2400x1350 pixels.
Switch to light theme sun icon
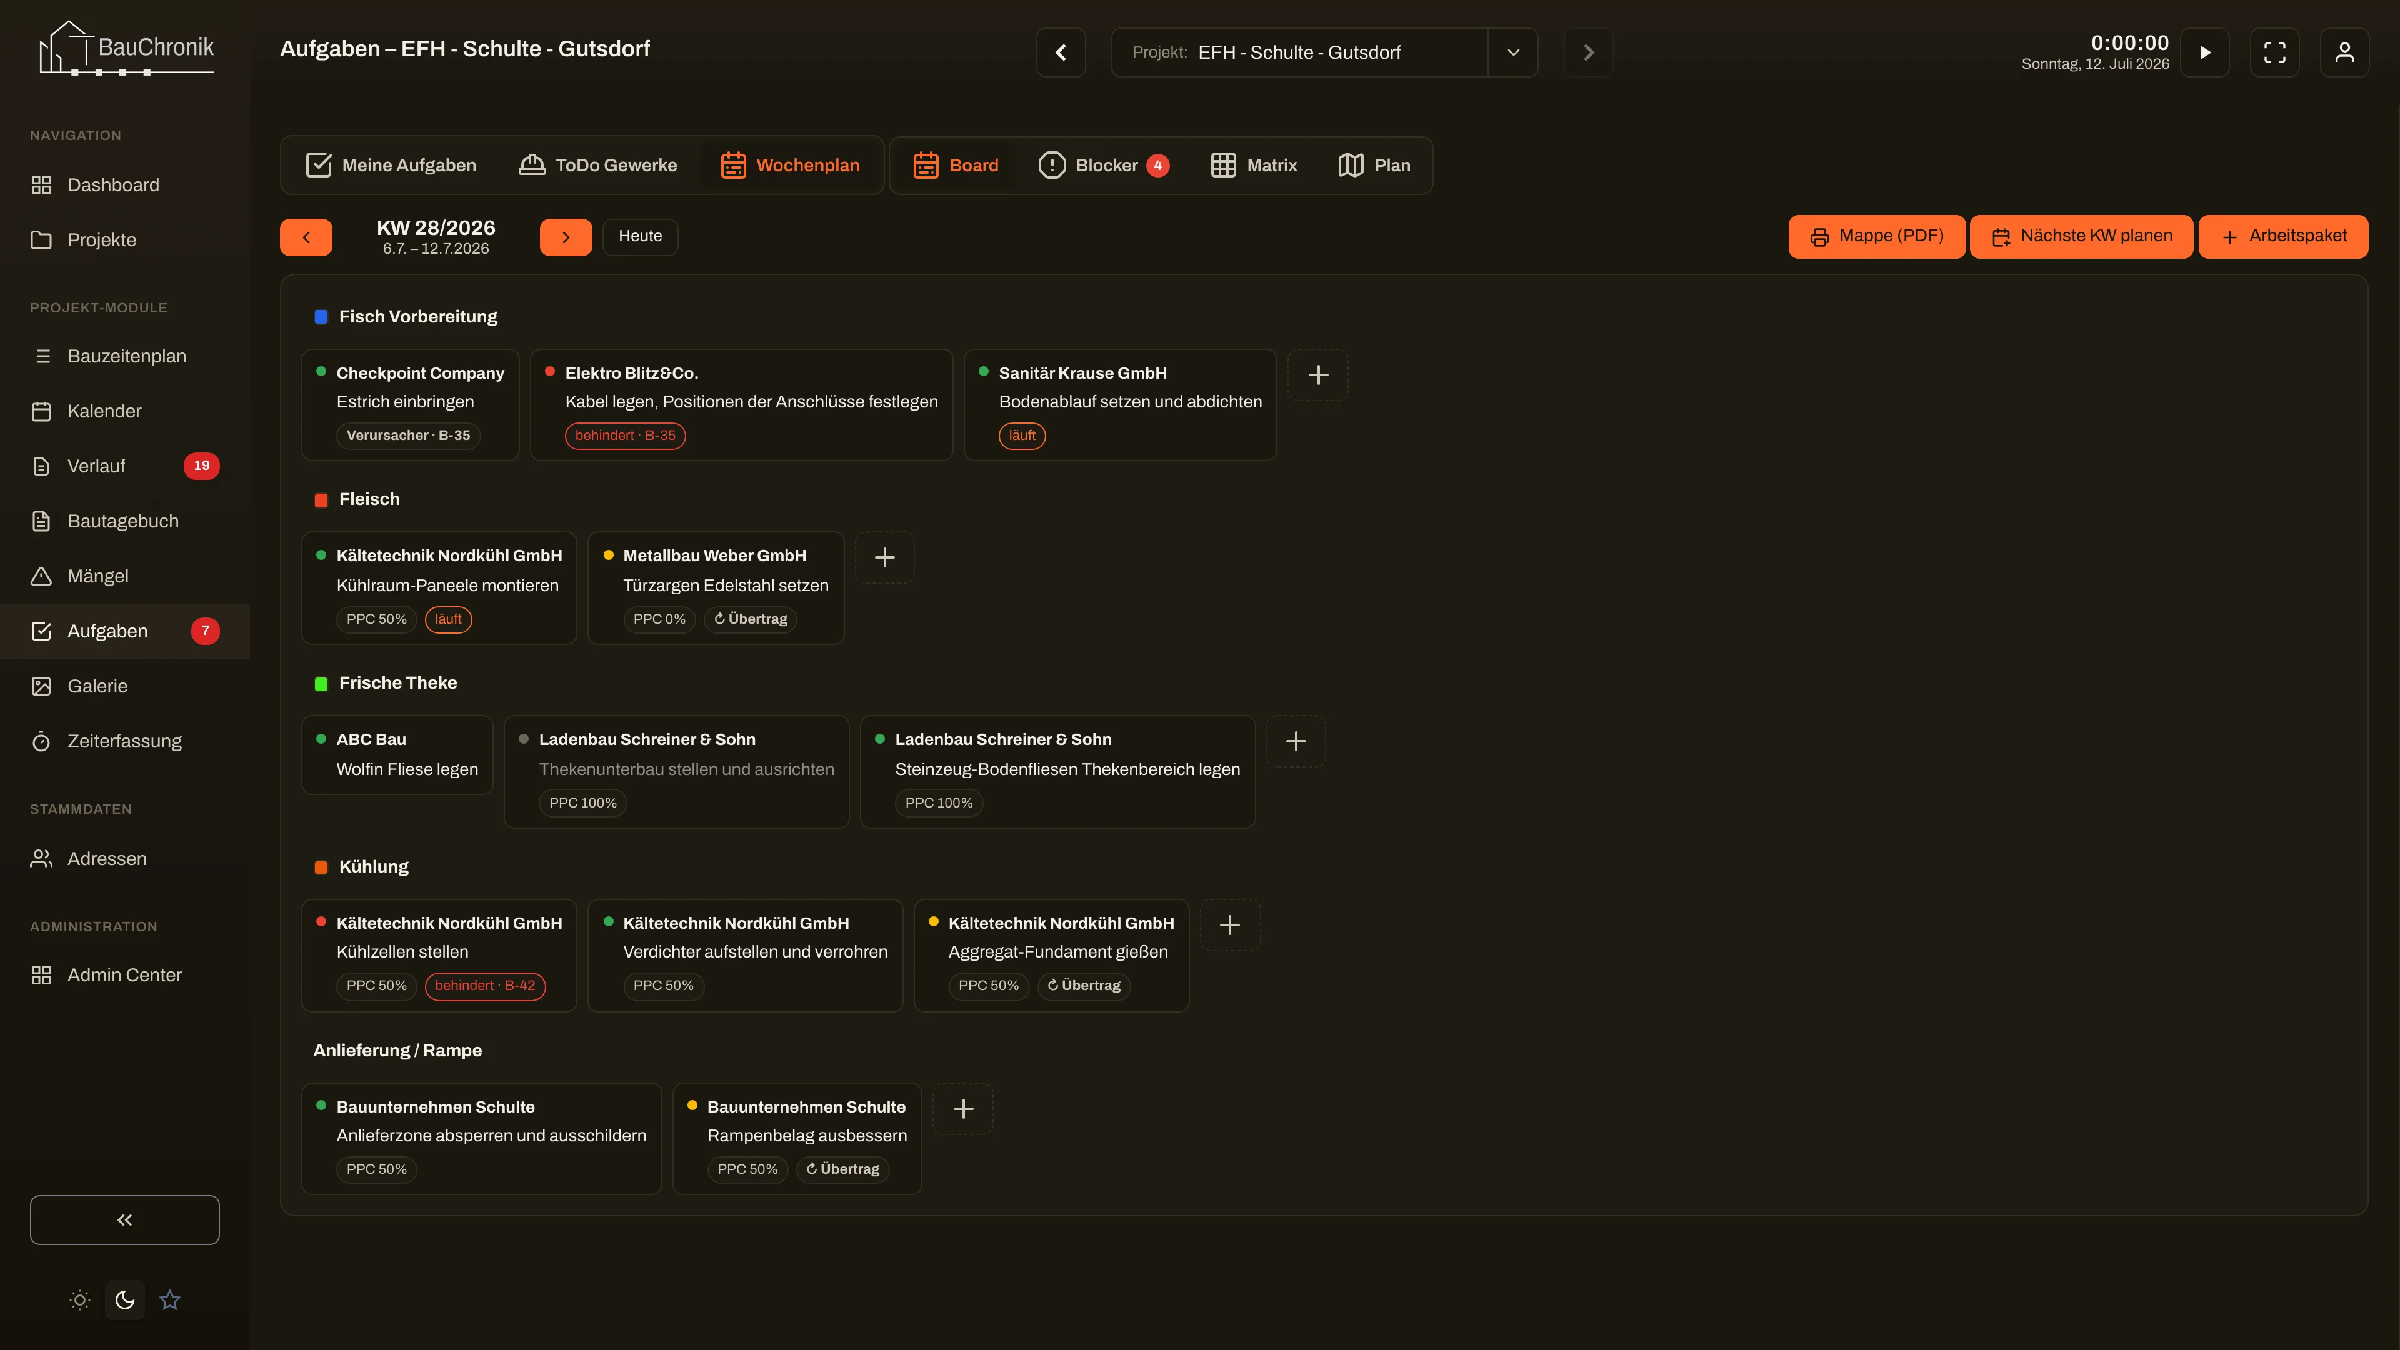pos(80,1300)
